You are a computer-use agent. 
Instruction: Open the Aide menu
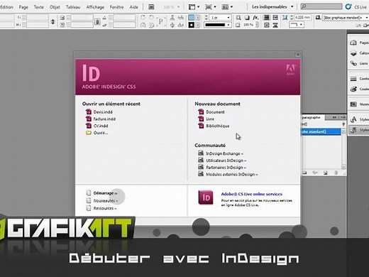[133, 7]
